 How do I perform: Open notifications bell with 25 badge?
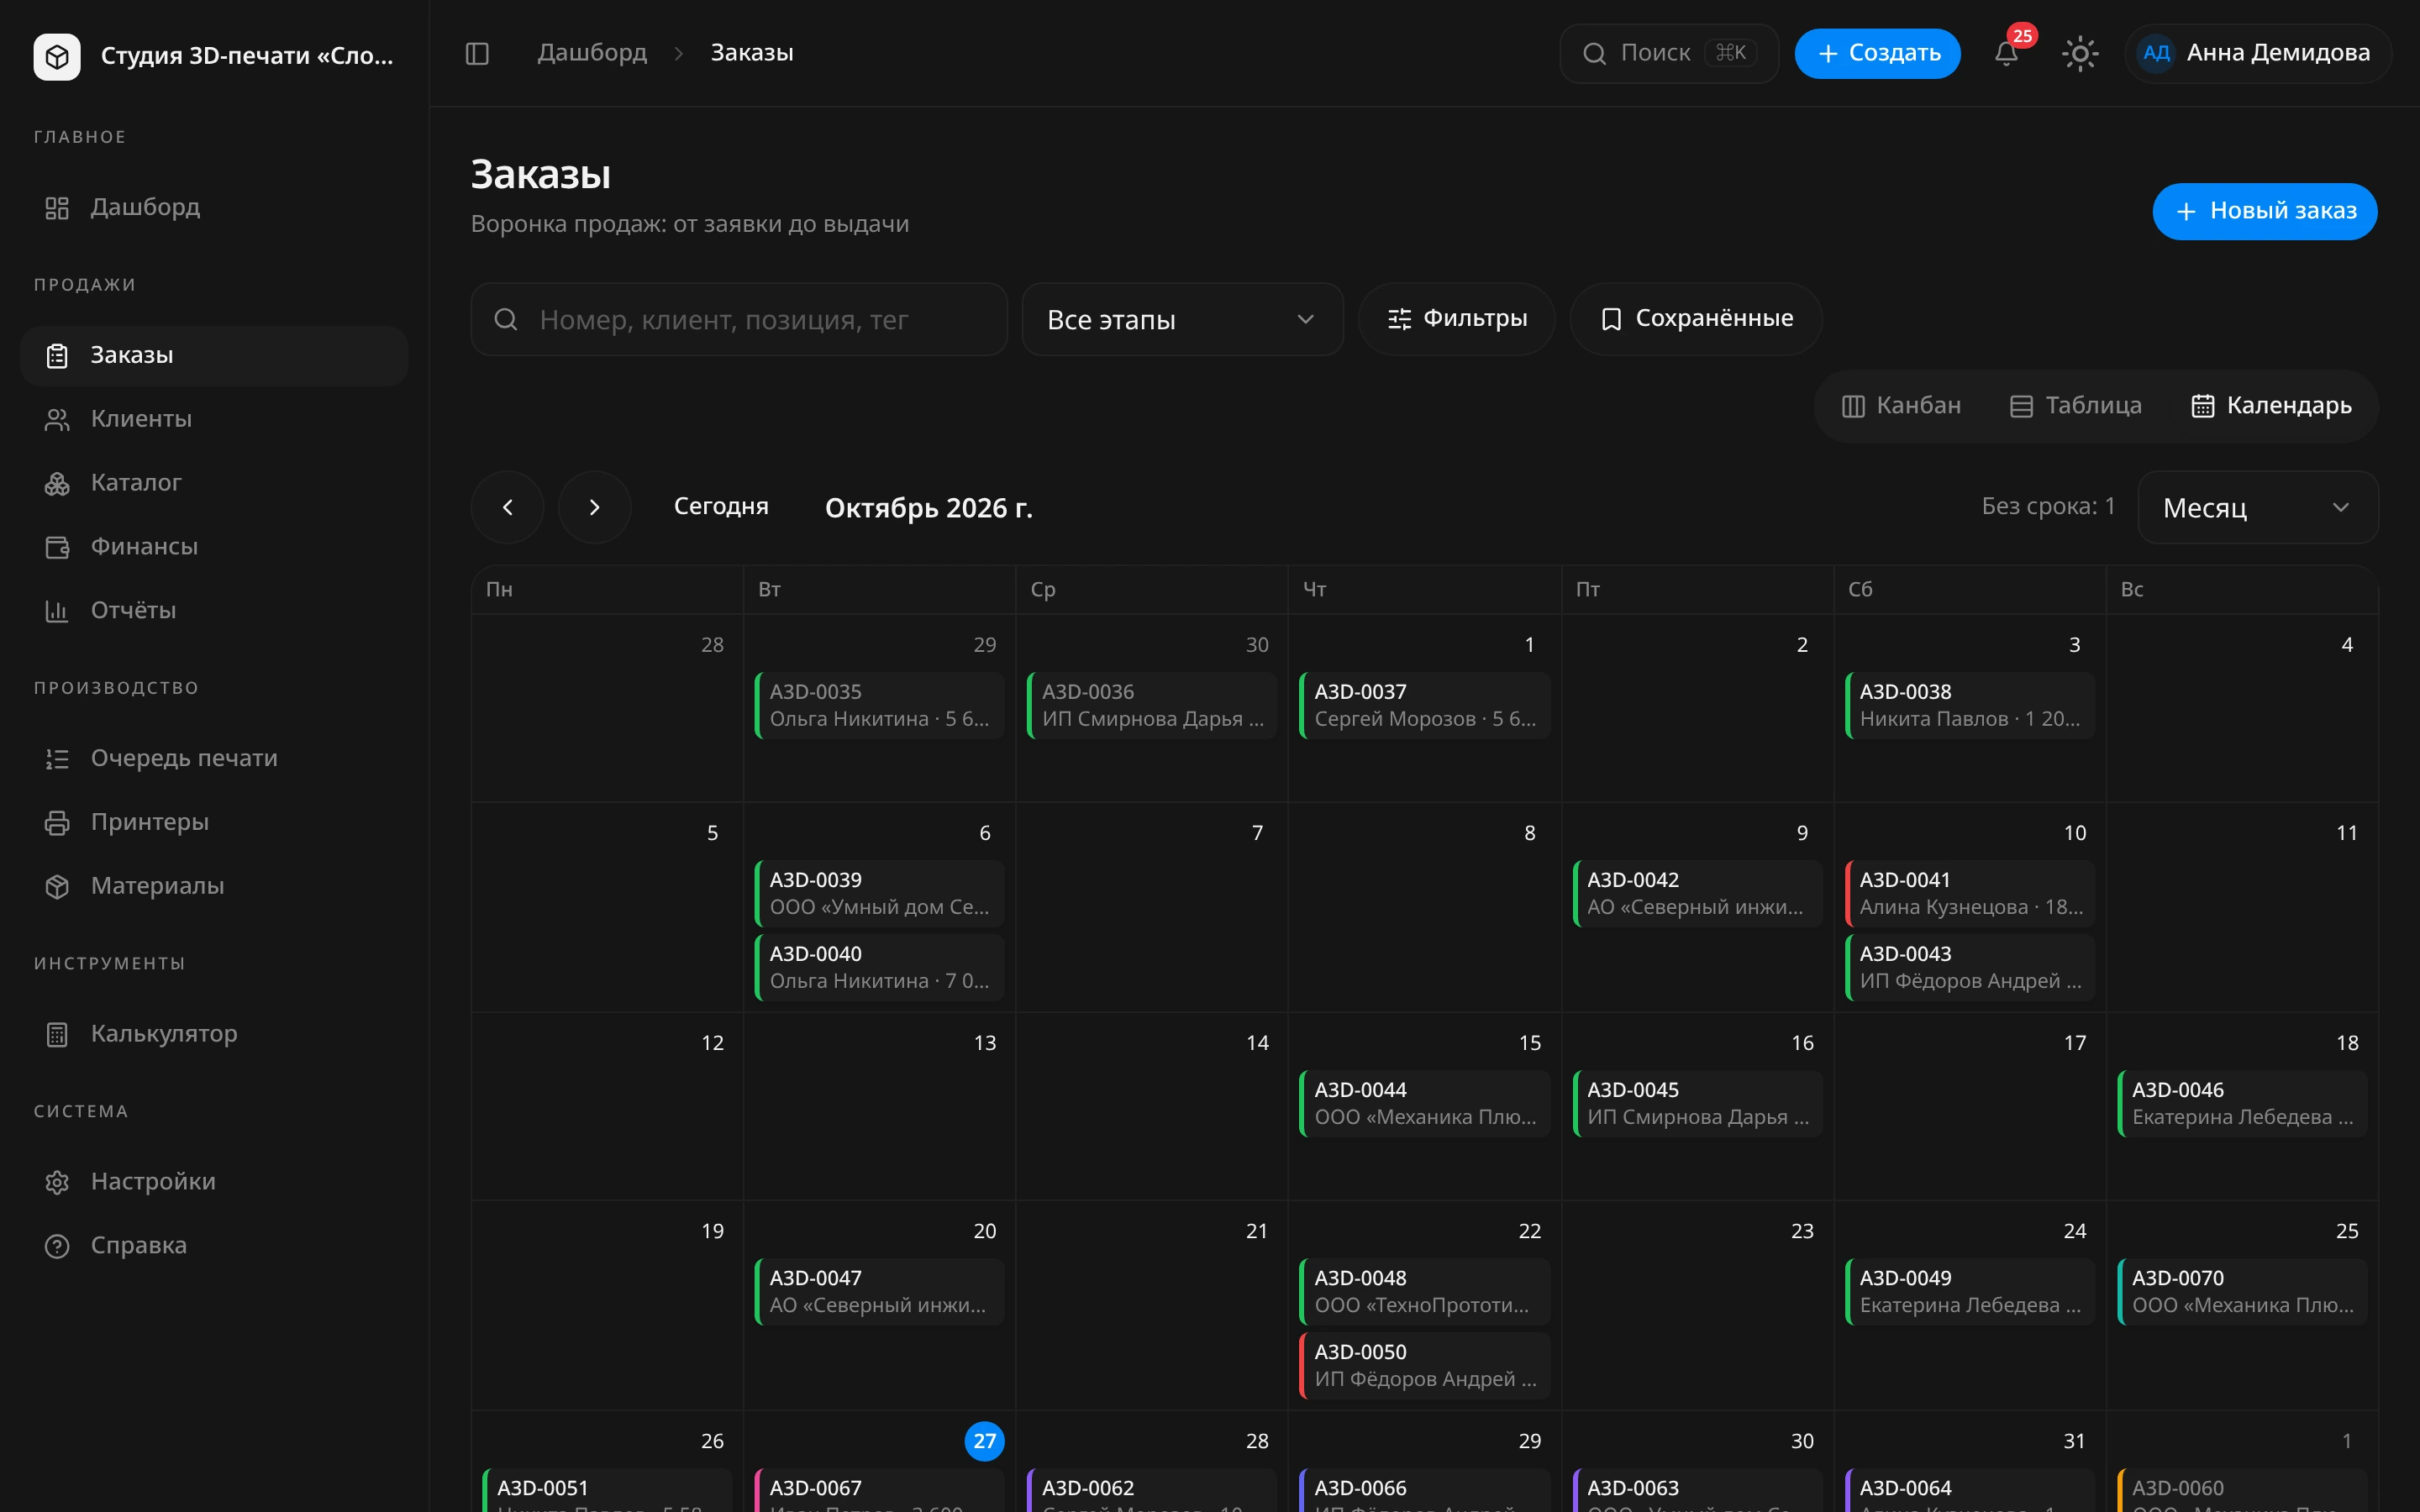2006,53
